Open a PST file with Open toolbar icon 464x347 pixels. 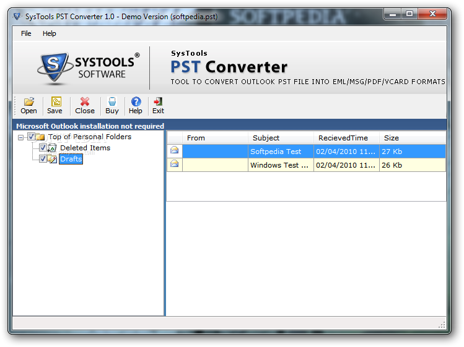(28, 101)
